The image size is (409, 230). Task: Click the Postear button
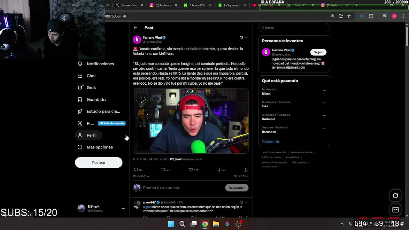pos(98,163)
